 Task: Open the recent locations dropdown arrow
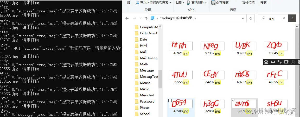coord(141,18)
